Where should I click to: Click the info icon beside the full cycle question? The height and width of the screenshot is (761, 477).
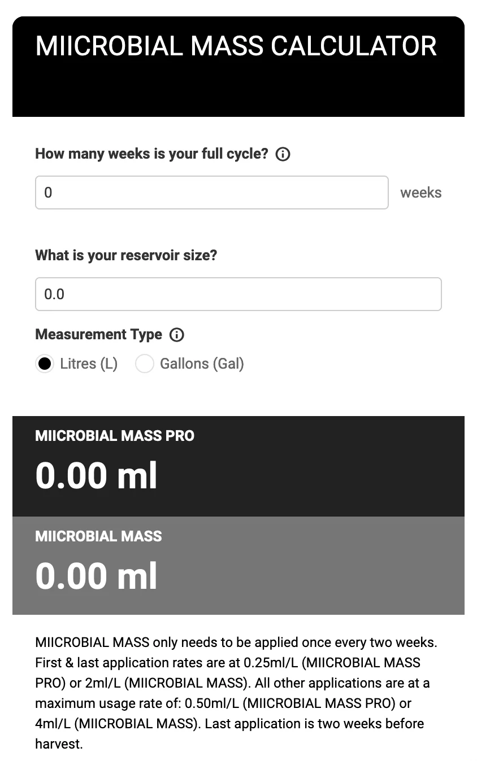(x=283, y=154)
